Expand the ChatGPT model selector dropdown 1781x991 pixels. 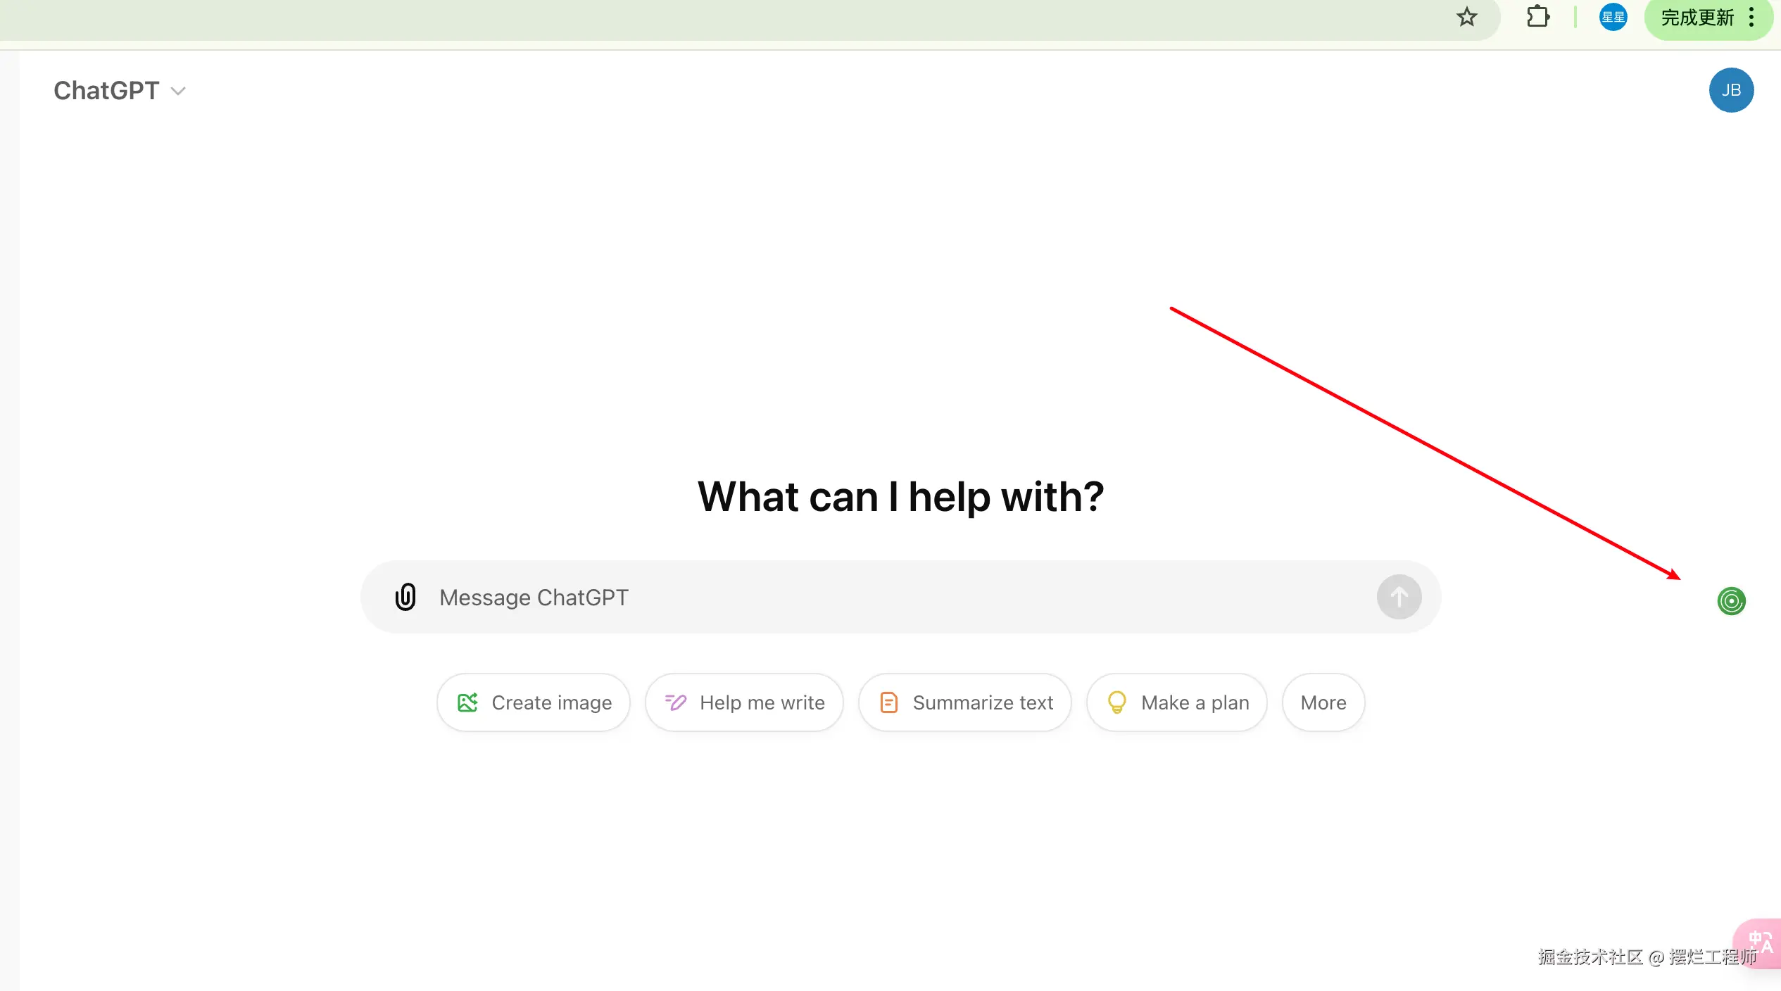(x=107, y=91)
